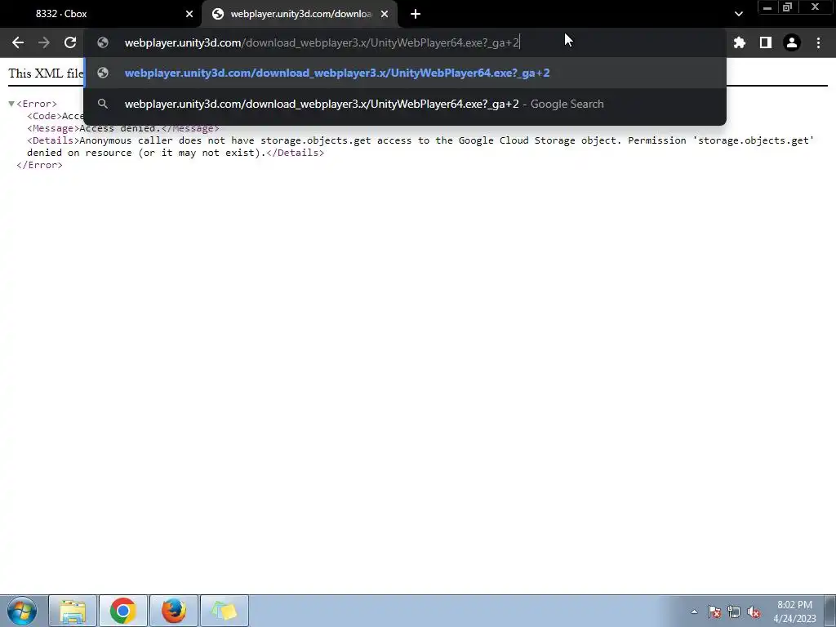The image size is (836, 627).
Task: Click the Chrome taskbar icon
Action: tap(123, 611)
